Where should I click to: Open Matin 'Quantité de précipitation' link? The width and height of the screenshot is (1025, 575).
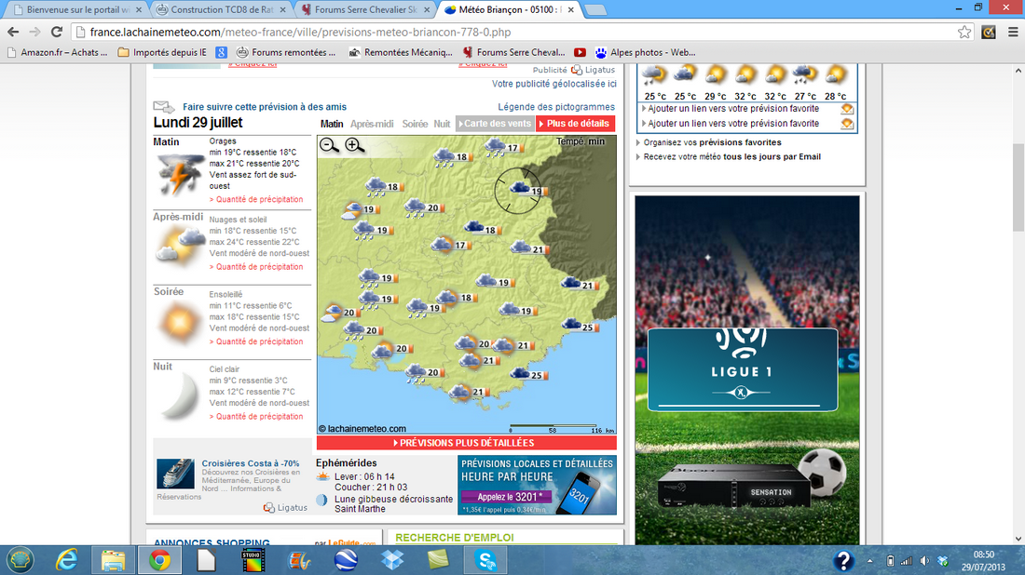[256, 199]
